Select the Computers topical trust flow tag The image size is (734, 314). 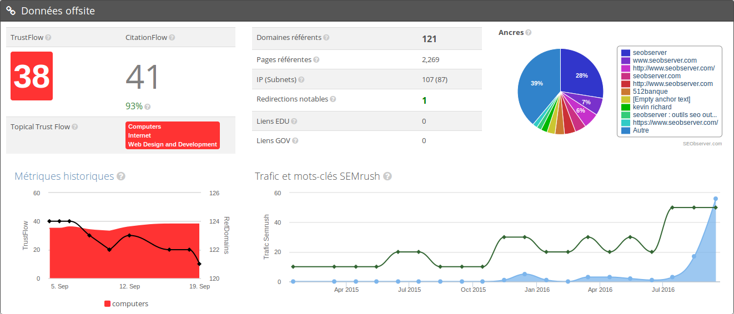(144, 127)
